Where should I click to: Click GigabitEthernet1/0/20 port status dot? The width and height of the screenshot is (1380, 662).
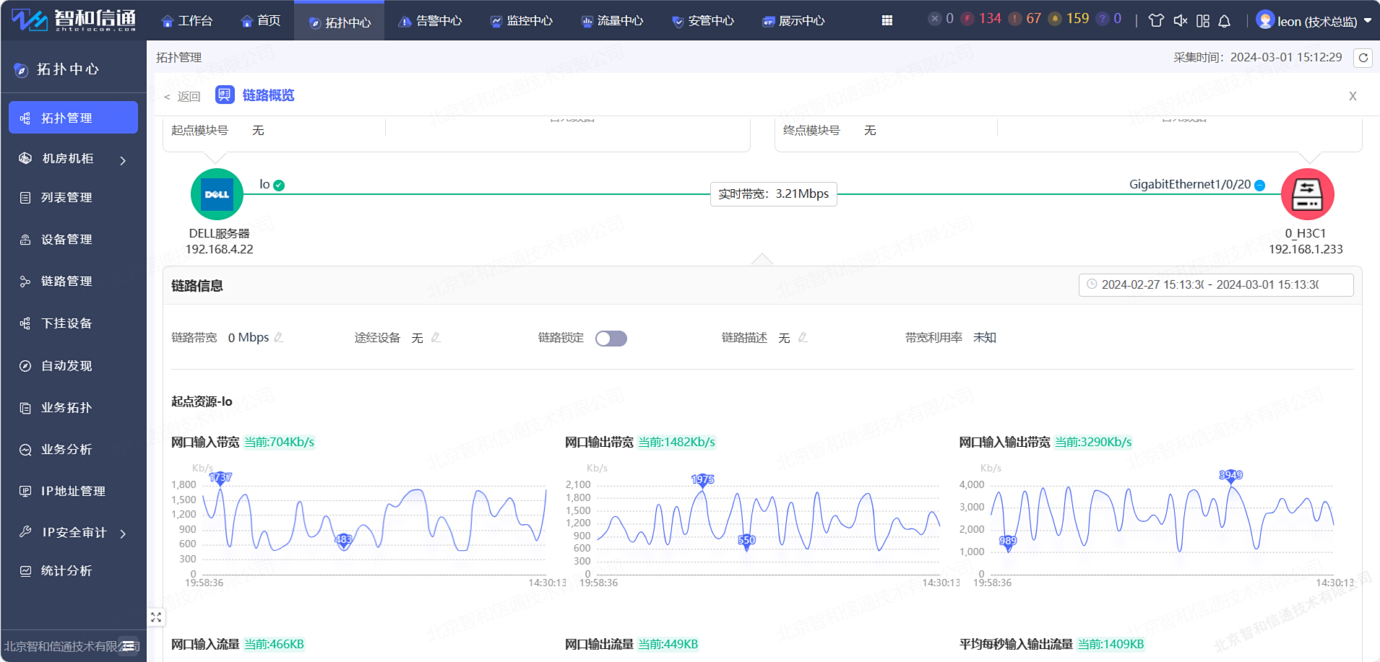pos(1260,186)
